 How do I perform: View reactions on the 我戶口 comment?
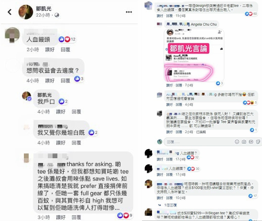tap(63, 101)
